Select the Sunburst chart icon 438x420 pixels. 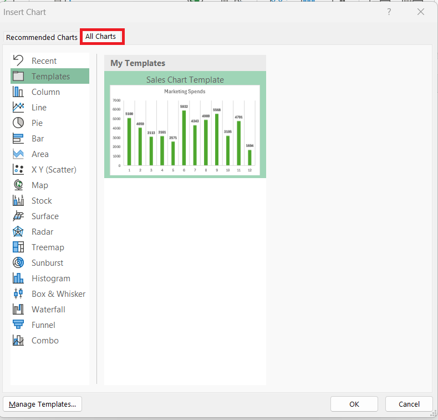pyautogui.click(x=18, y=262)
